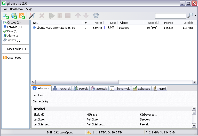The height and width of the screenshot is (136, 198).
Task: Click the torrent list horizontal scrollbar thumb
Action: [77, 82]
